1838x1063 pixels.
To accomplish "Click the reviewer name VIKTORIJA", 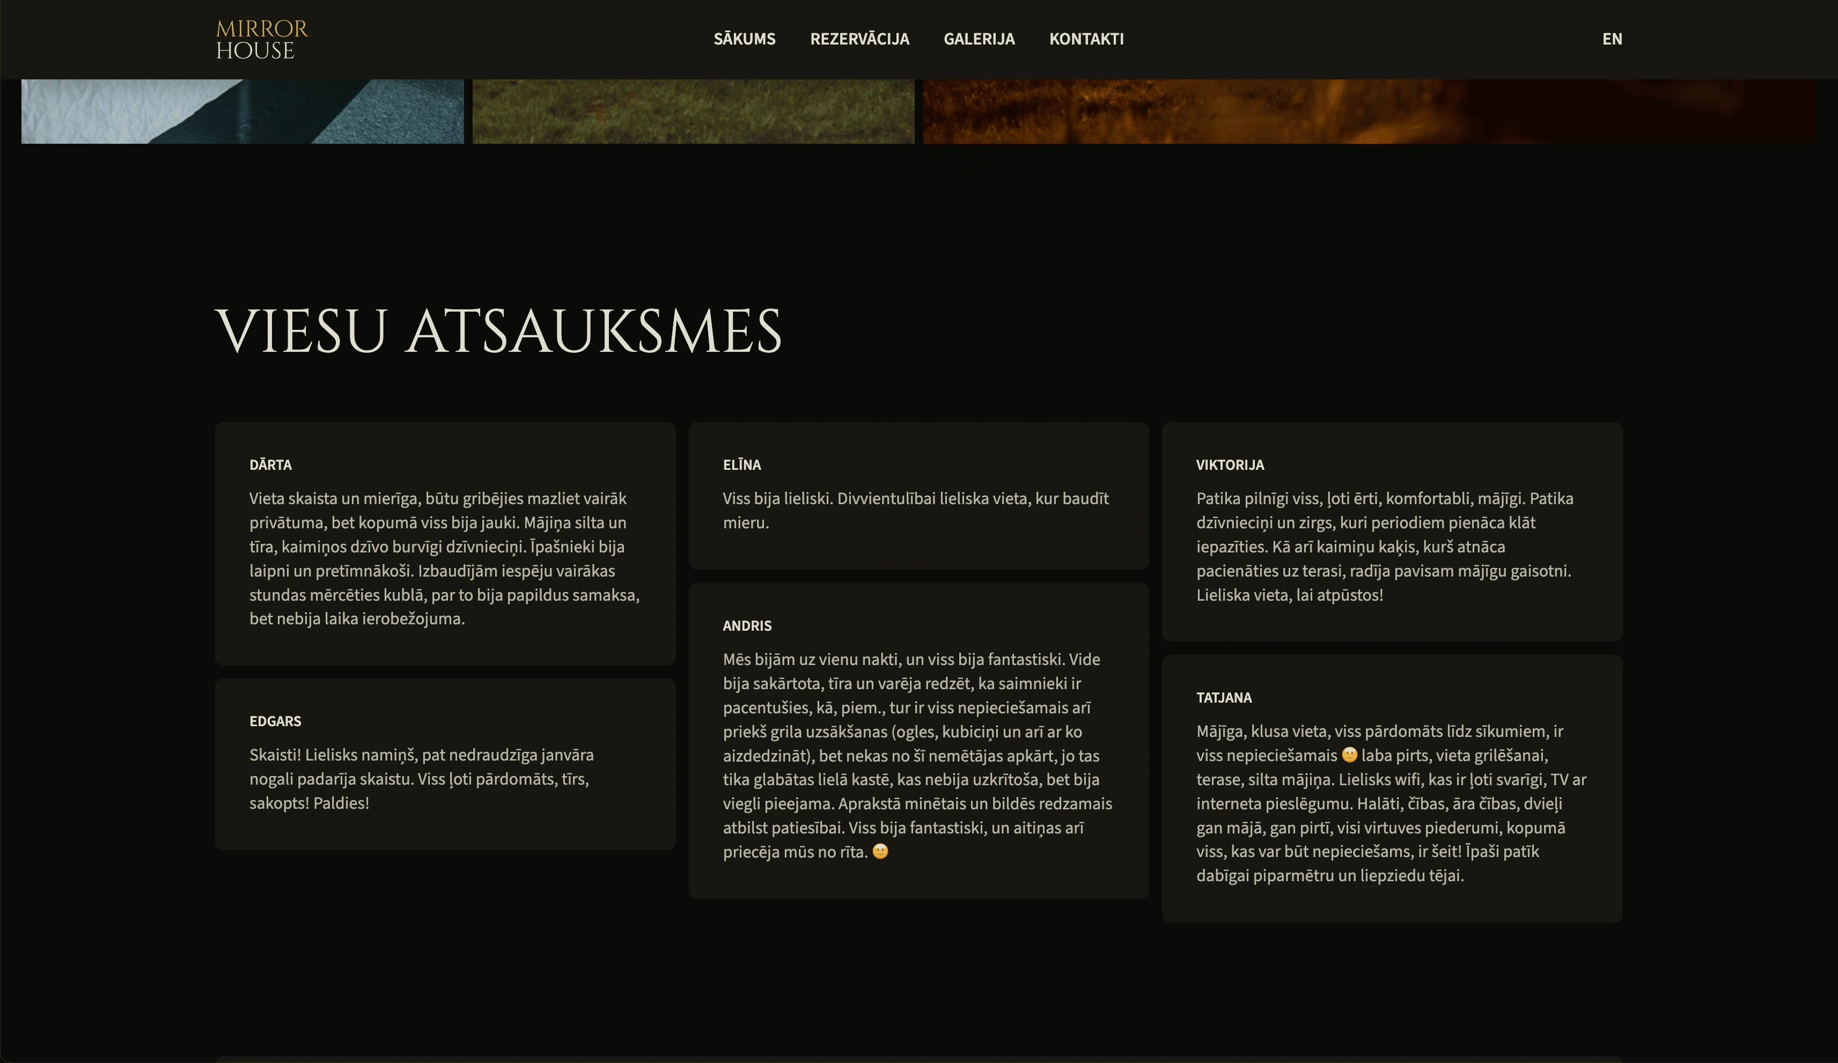I will [1230, 465].
